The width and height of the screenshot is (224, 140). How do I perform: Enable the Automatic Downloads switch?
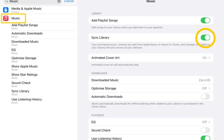205,97
